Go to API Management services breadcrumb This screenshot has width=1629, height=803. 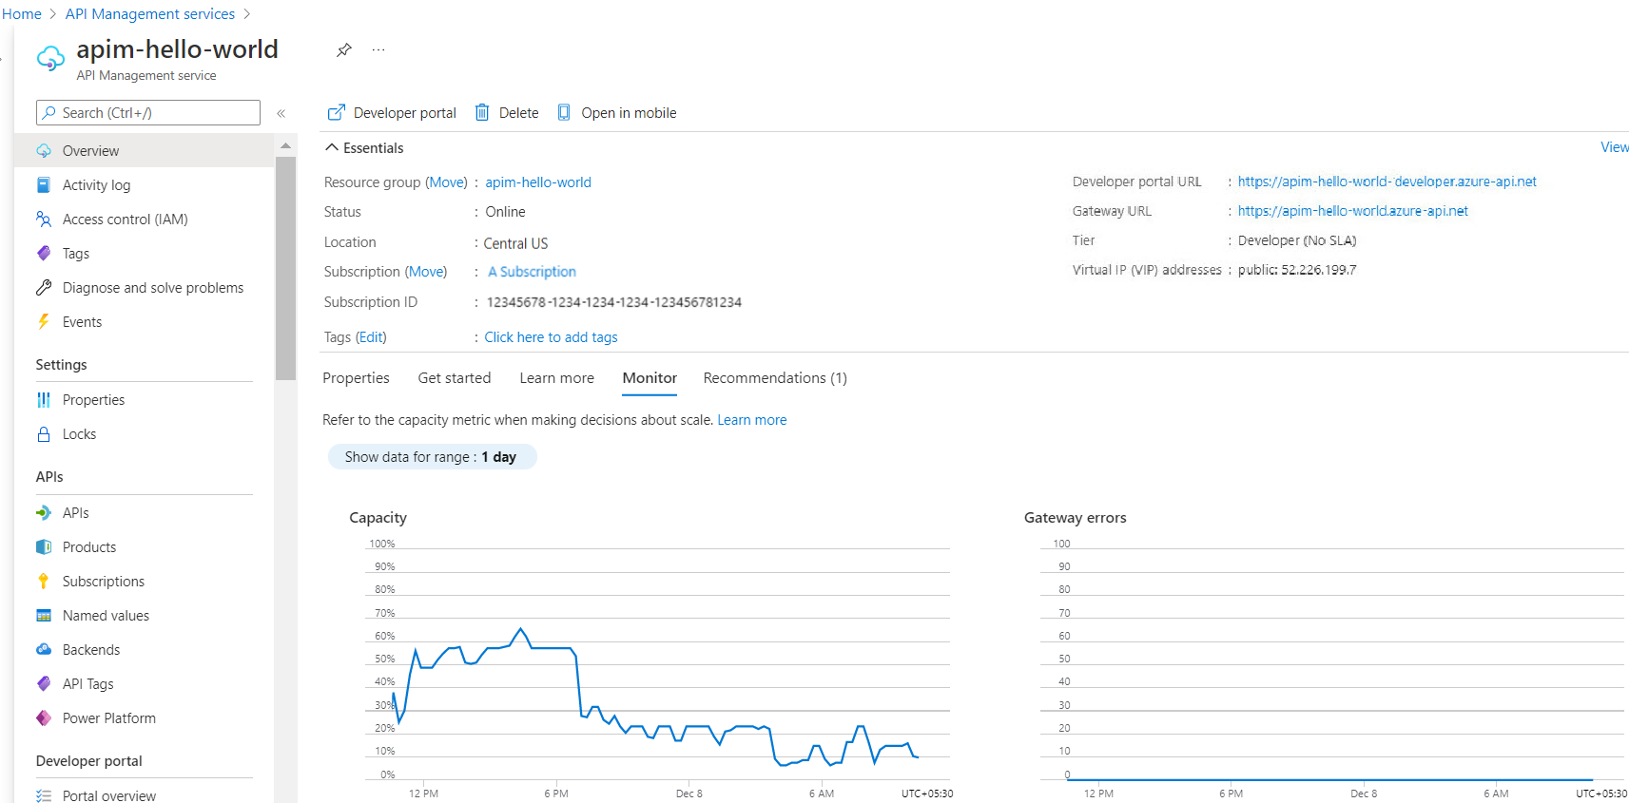click(150, 14)
